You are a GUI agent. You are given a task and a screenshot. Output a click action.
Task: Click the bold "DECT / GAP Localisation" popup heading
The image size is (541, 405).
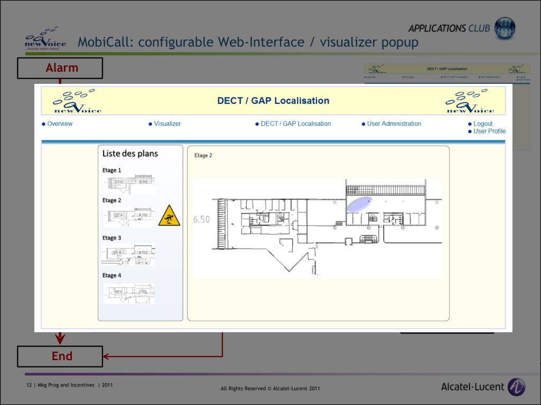click(x=273, y=101)
